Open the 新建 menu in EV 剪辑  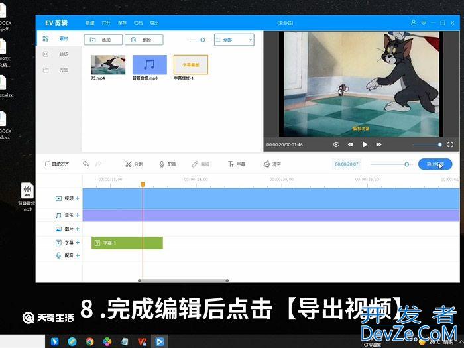click(x=90, y=23)
